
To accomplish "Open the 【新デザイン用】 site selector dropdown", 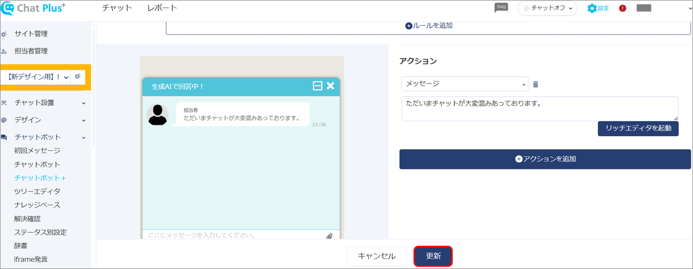I will pyautogui.click(x=36, y=77).
